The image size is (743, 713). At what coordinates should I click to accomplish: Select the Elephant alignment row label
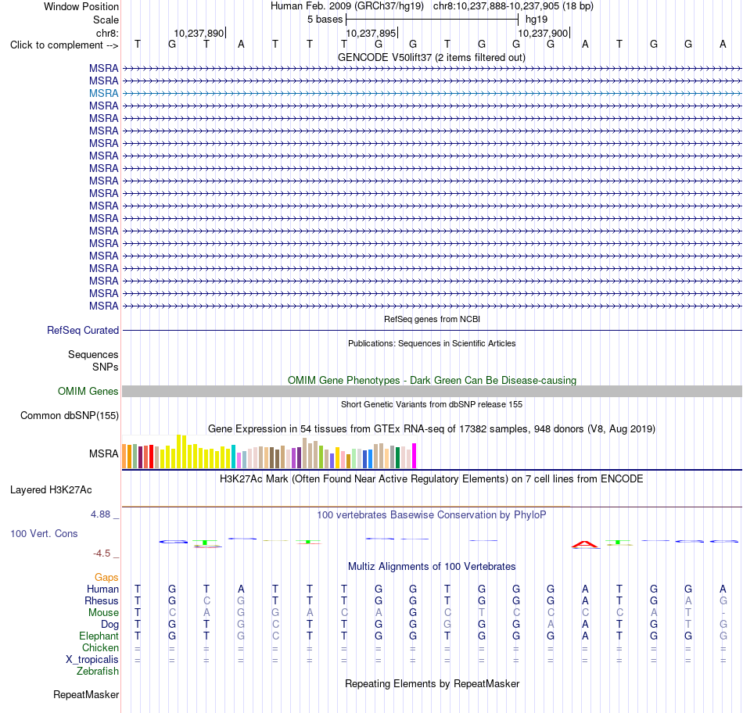[99, 636]
